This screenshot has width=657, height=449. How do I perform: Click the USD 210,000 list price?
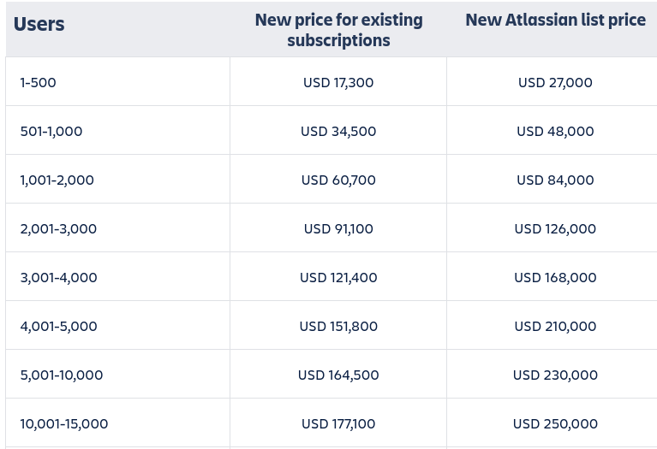(x=555, y=327)
